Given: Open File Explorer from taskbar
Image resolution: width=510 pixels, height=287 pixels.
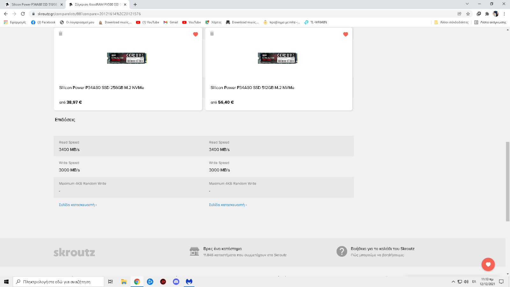Looking at the screenshot, I should 124,282.
